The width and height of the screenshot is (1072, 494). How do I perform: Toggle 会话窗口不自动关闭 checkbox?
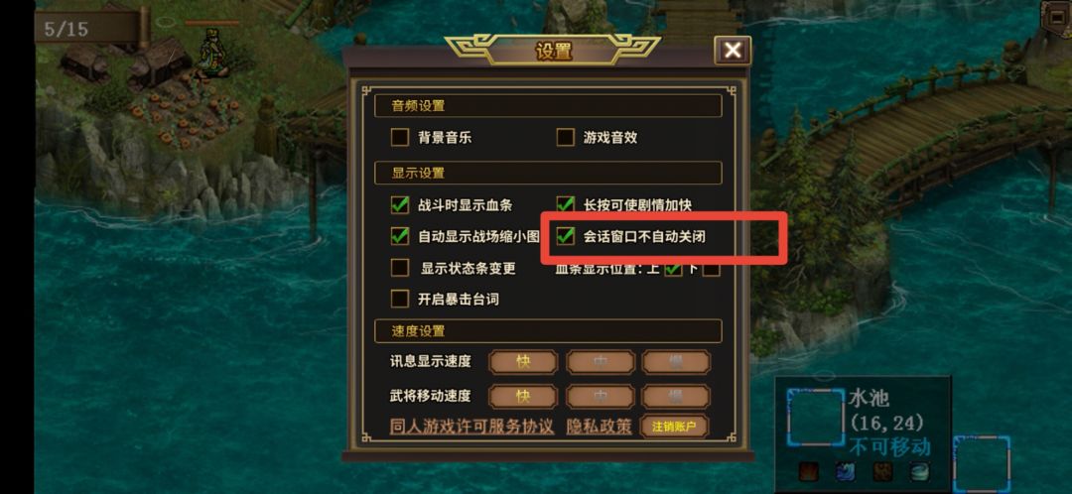point(565,236)
